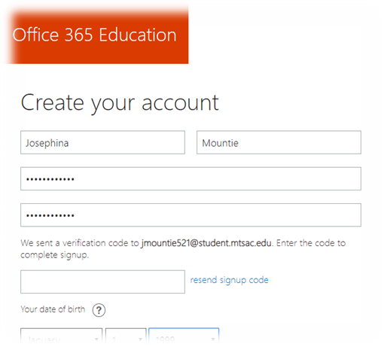387x347 pixels.
Task: Click the first name field containing Josephina
Action: pos(102,142)
